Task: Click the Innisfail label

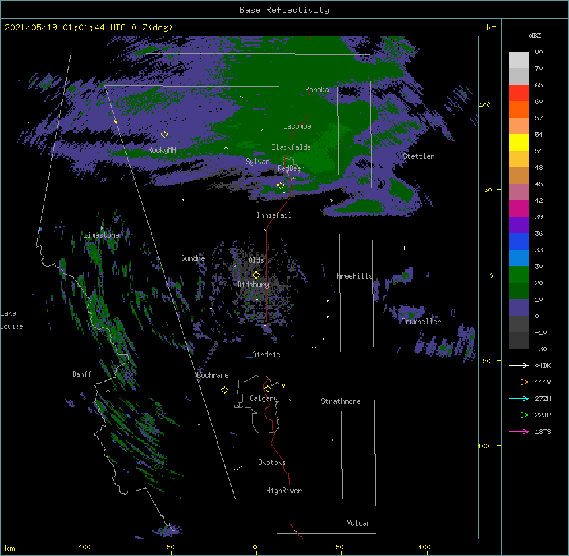Action: 274,215
